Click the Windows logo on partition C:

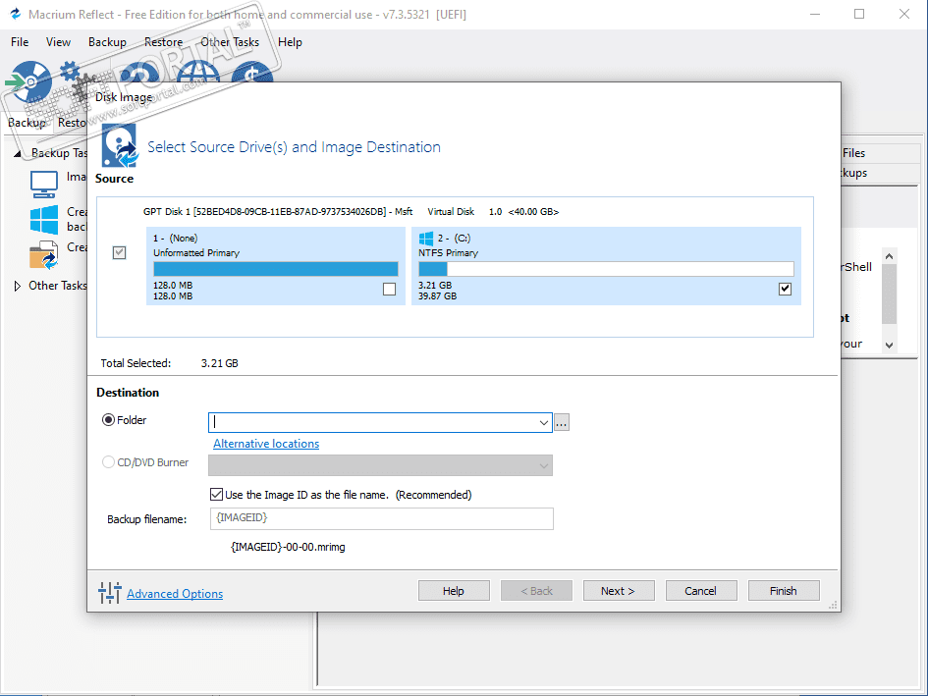(x=426, y=238)
